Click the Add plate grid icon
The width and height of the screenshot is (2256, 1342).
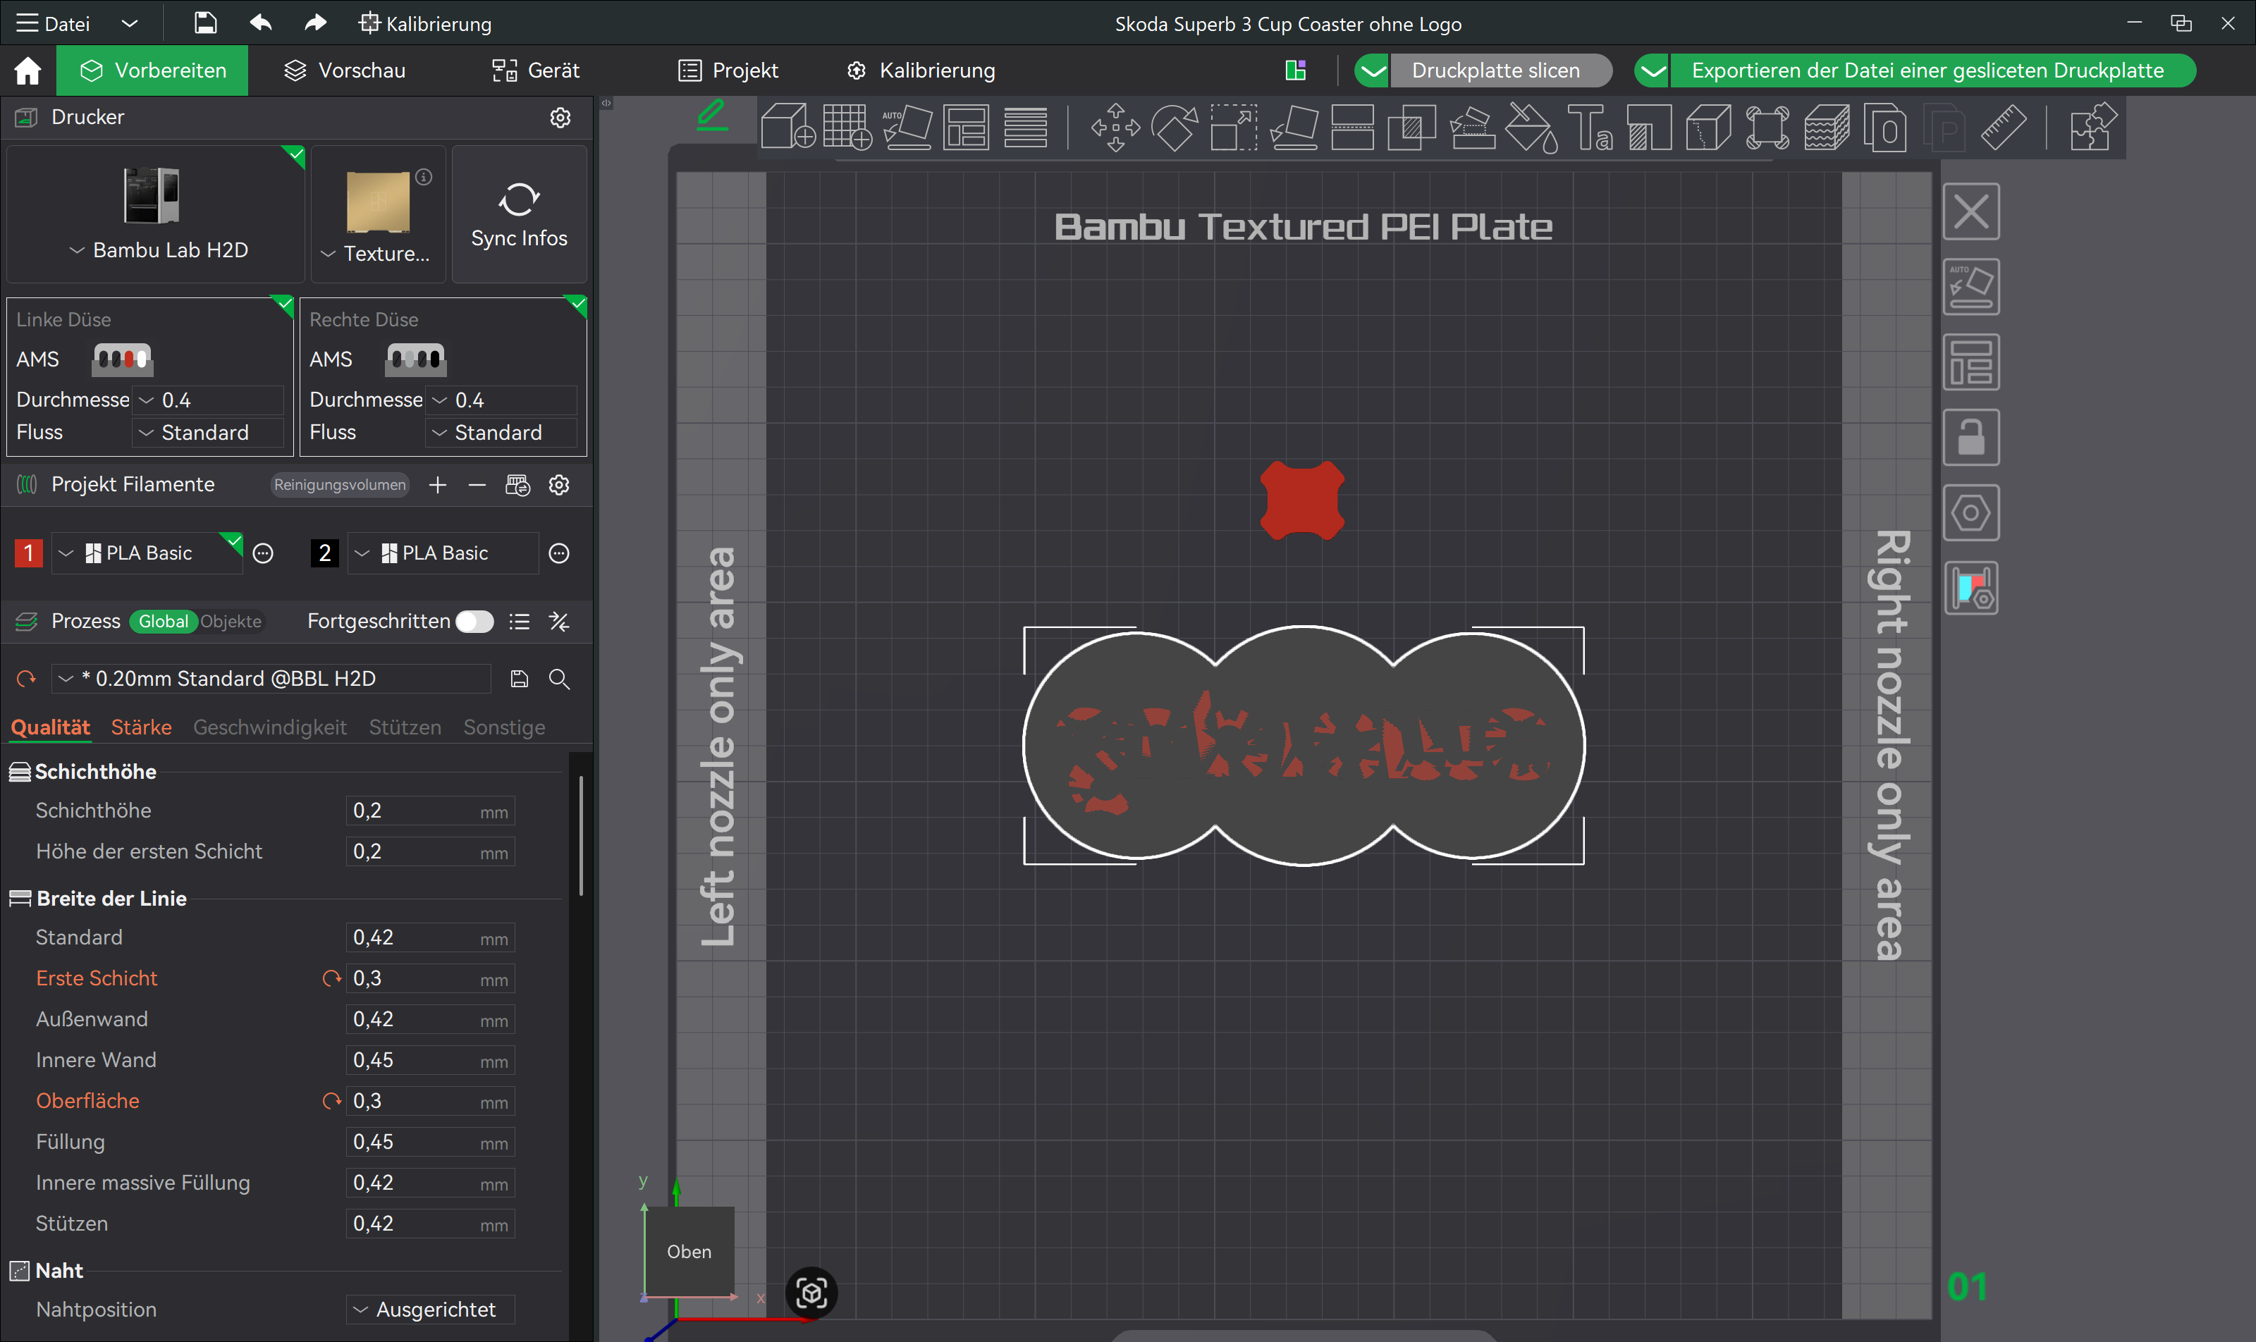tap(847, 125)
